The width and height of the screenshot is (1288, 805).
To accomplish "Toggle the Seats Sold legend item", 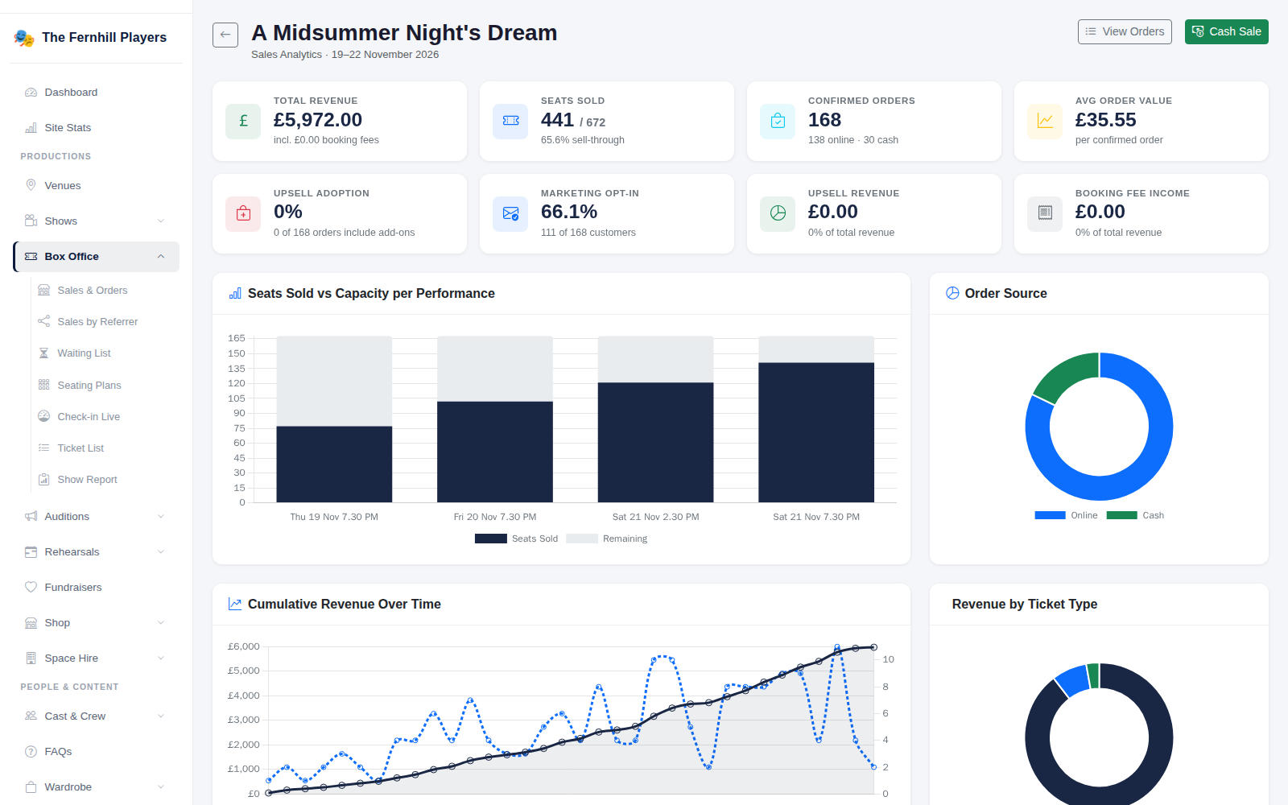I will click(516, 539).
